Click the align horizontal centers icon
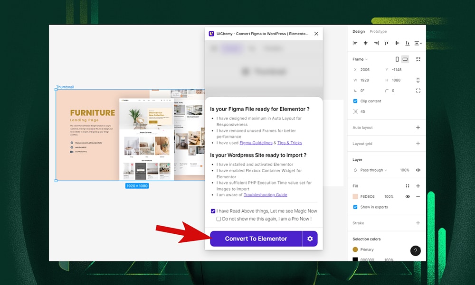Image resolution: width=475 pixels, height=285 pixels. (x=366, y=43)
